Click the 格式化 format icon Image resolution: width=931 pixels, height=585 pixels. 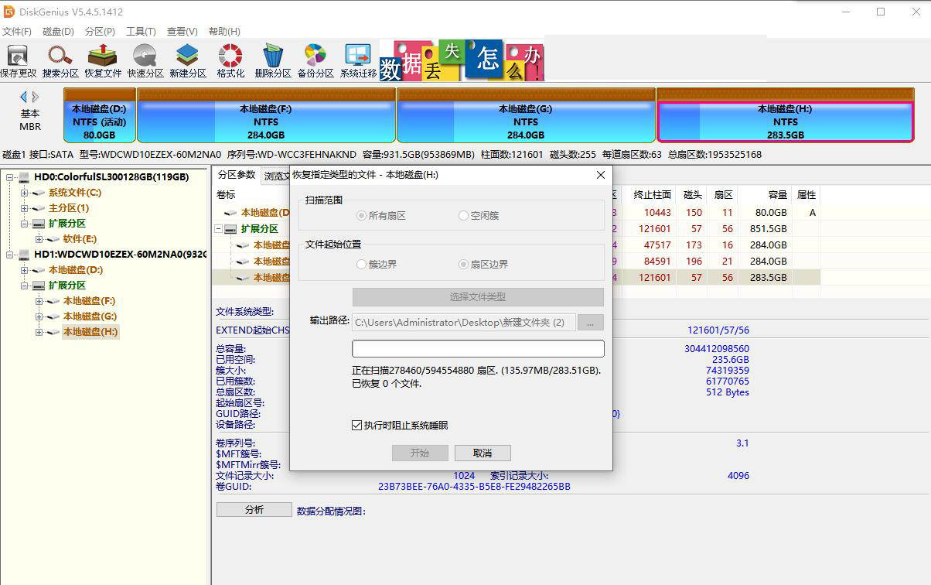point(229,60)
